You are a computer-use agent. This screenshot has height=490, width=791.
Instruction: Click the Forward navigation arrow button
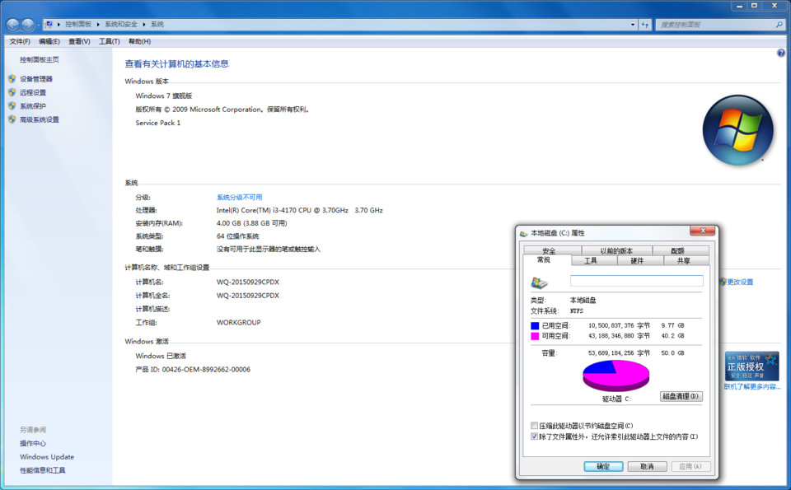click(28, 24)
